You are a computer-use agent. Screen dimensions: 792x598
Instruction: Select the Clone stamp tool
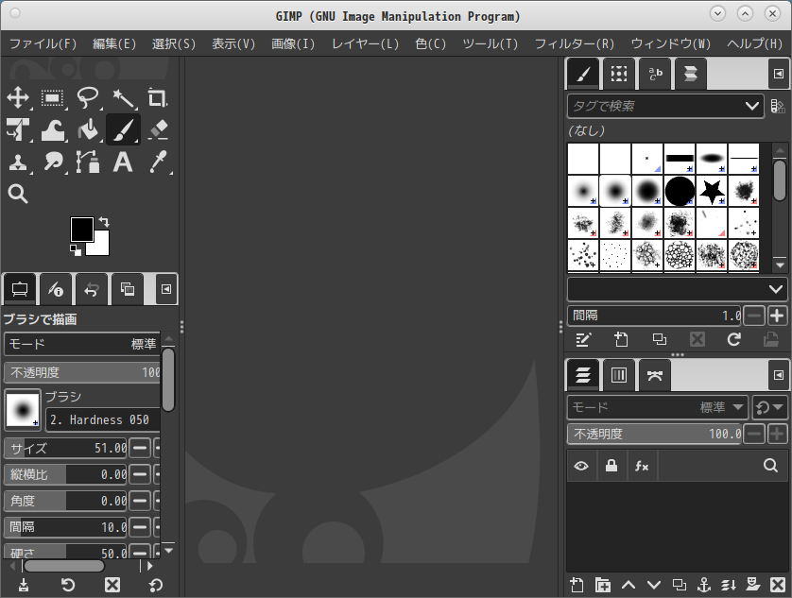pos(18,162)
